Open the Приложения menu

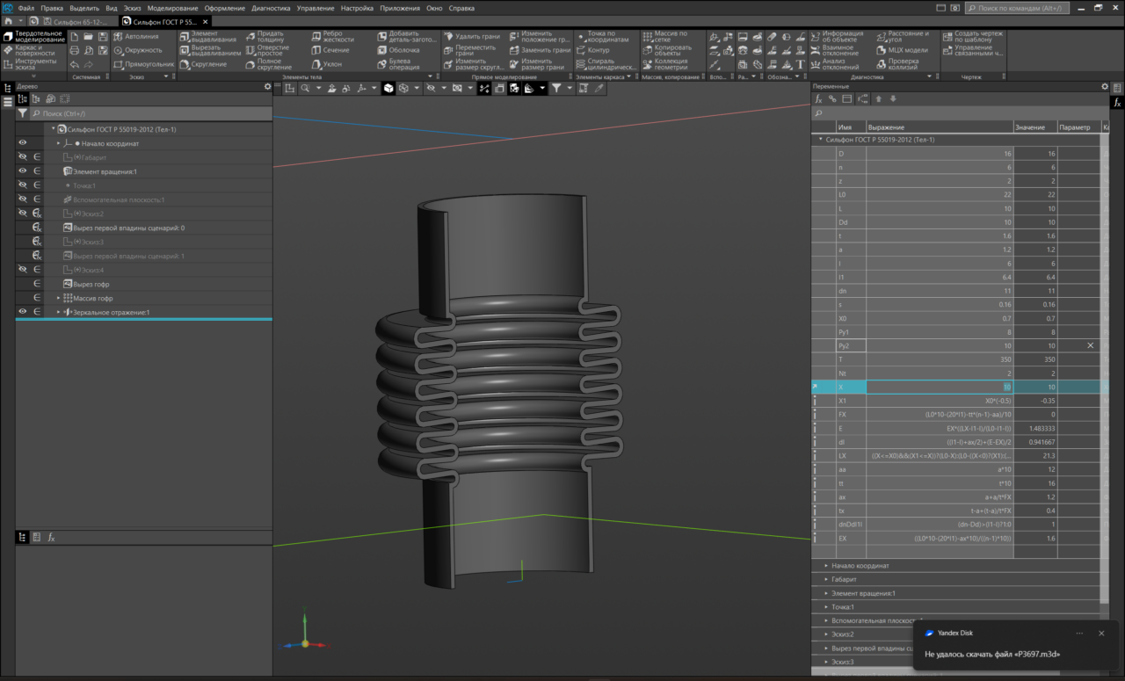[x=401, y=8]
